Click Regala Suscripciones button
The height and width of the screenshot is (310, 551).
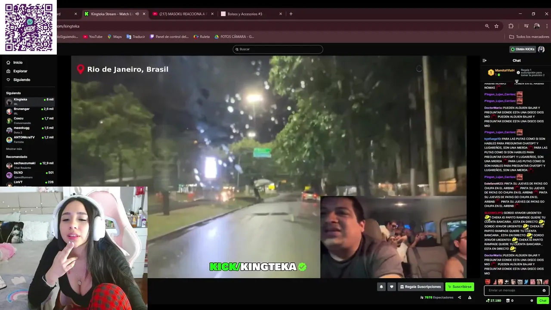point(421,287)
